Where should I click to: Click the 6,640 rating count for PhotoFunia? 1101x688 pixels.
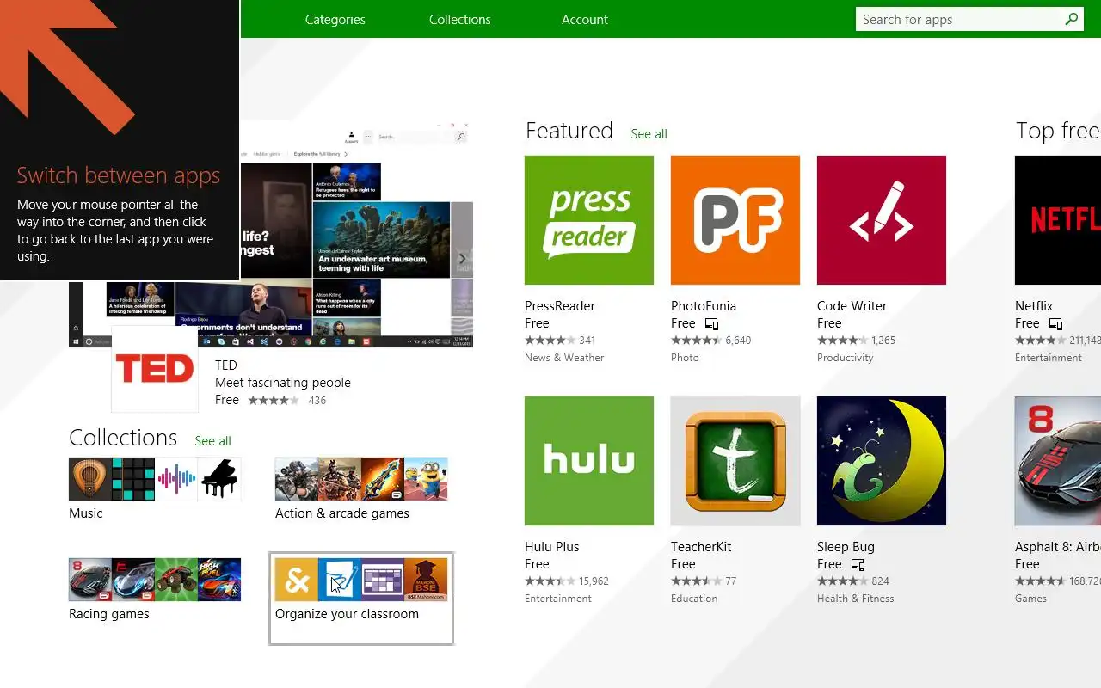coord(738,341)
